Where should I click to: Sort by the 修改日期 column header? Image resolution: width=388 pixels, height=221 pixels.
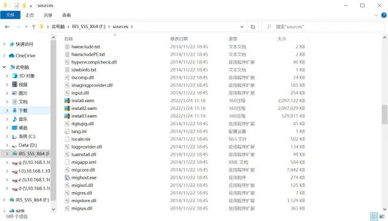pyautogui.click(x=179, y=39)
